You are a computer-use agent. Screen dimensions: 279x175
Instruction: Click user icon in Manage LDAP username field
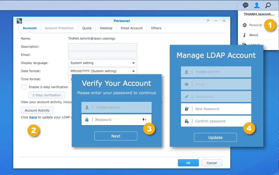(187, 72)
